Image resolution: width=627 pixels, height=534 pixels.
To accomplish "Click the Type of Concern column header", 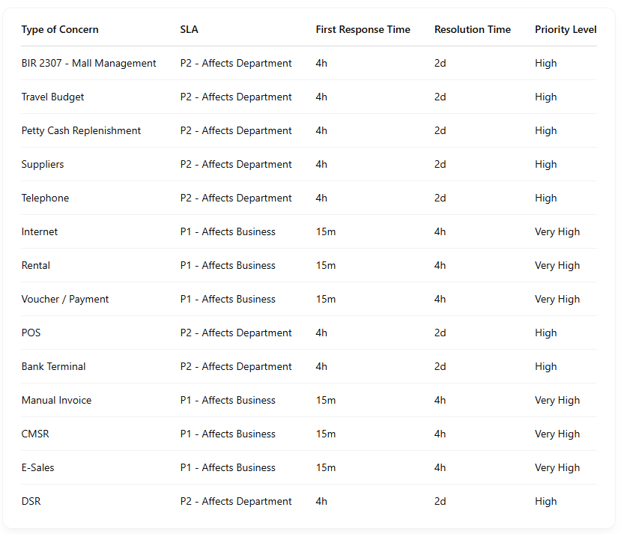I will (60, 30).
